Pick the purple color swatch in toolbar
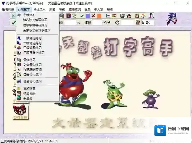 pyautogui.click(x=88, y=16)
